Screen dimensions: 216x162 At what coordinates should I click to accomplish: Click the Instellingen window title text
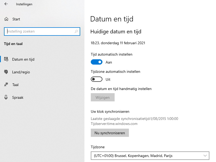point(24,4)
